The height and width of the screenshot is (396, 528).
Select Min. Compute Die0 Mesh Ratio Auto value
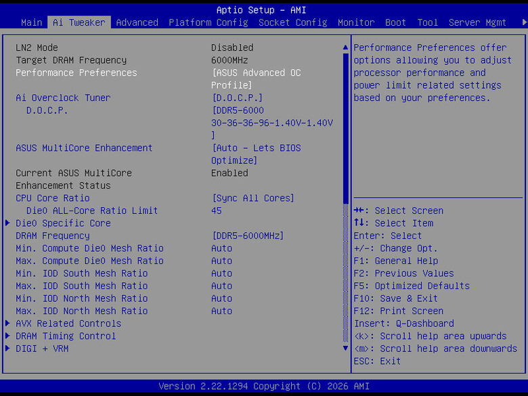(x=221, y=248)
